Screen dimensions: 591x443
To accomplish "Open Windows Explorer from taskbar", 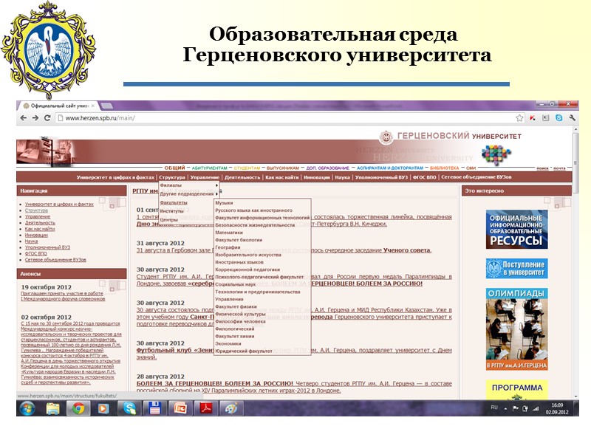I will (x=52, y=408).
